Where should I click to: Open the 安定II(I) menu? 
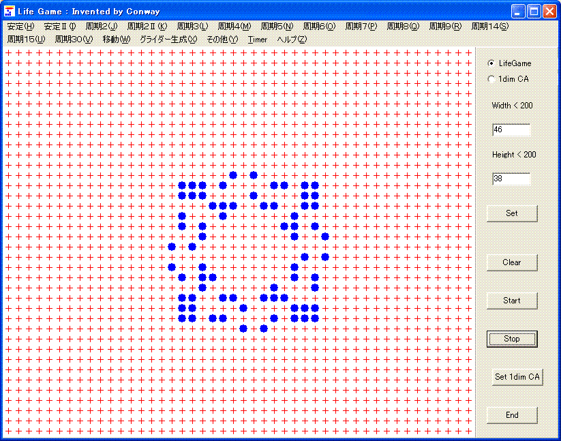[60, 27]
